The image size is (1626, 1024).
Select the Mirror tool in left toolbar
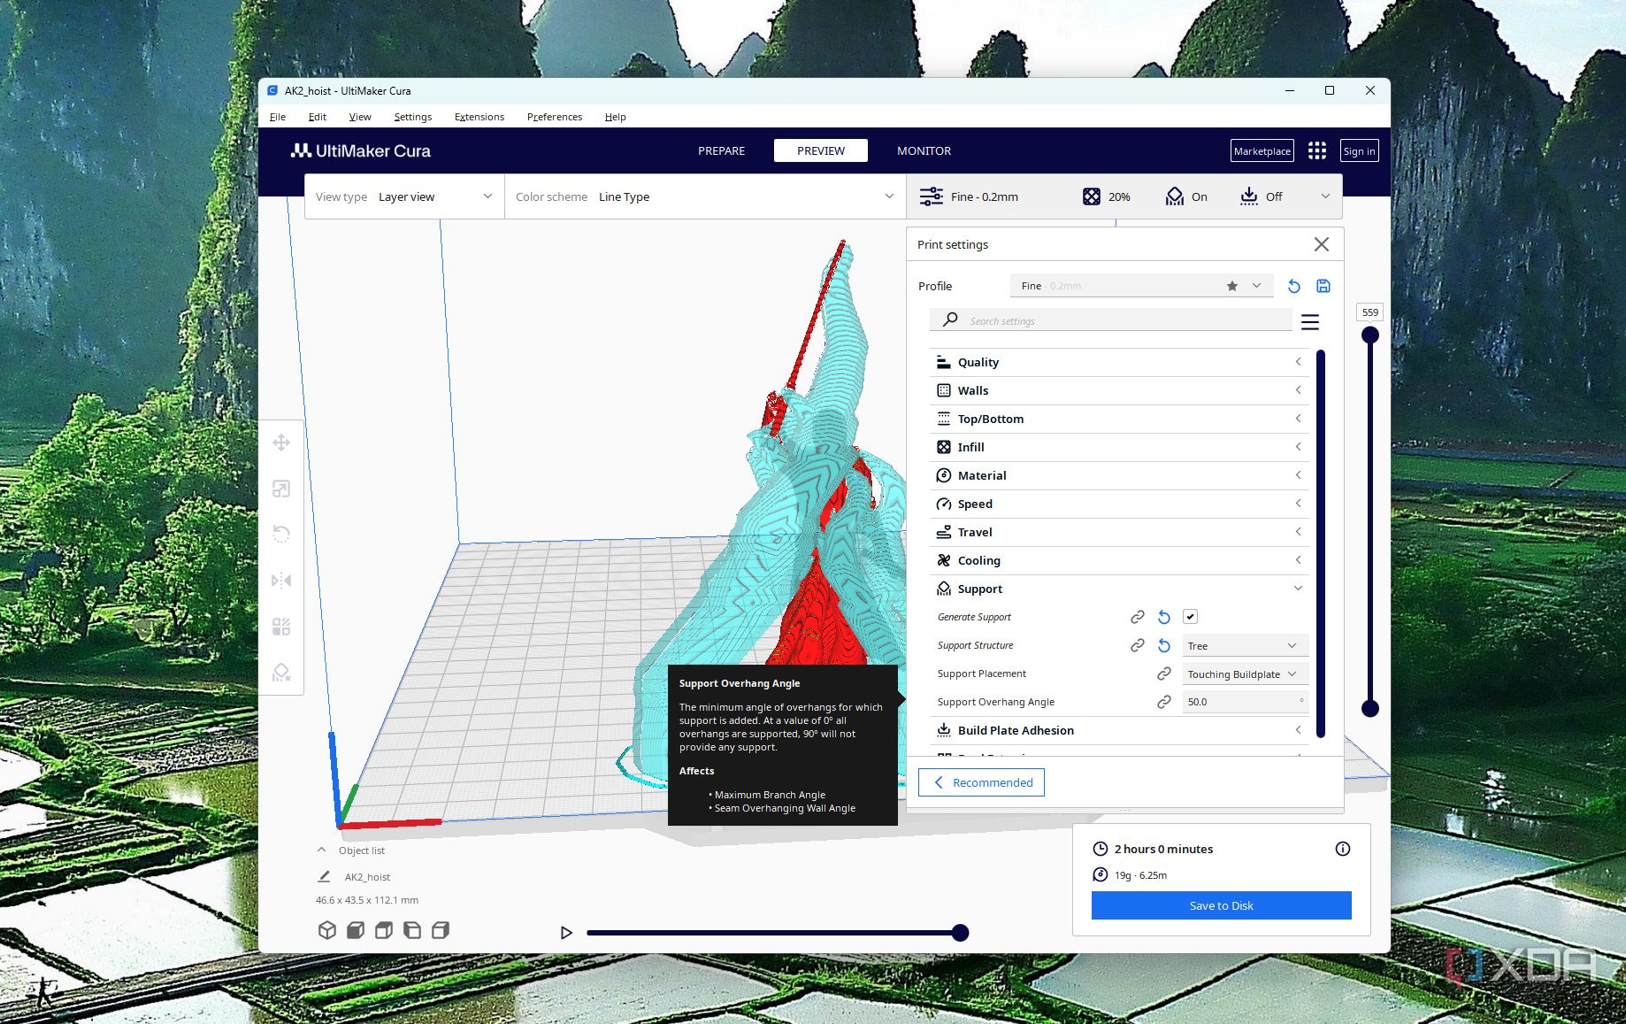(281, 581)
